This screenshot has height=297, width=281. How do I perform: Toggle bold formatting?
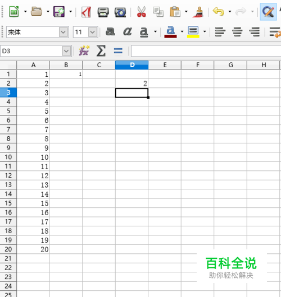pos(110,31)
